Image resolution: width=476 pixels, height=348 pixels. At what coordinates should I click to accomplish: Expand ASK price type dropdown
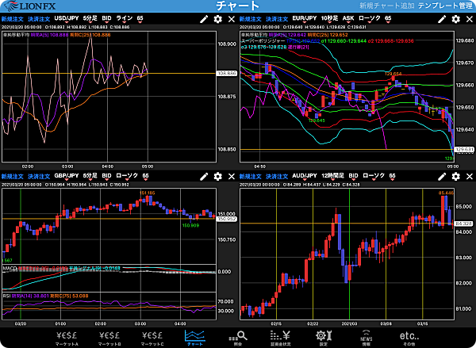pyautogui.click(x=348, y=19)
